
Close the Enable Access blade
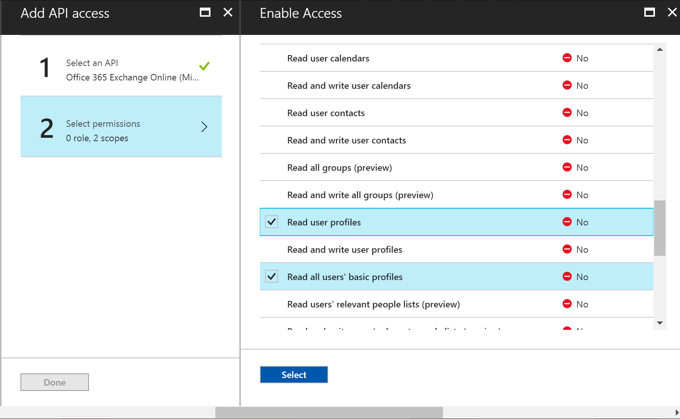672,13
